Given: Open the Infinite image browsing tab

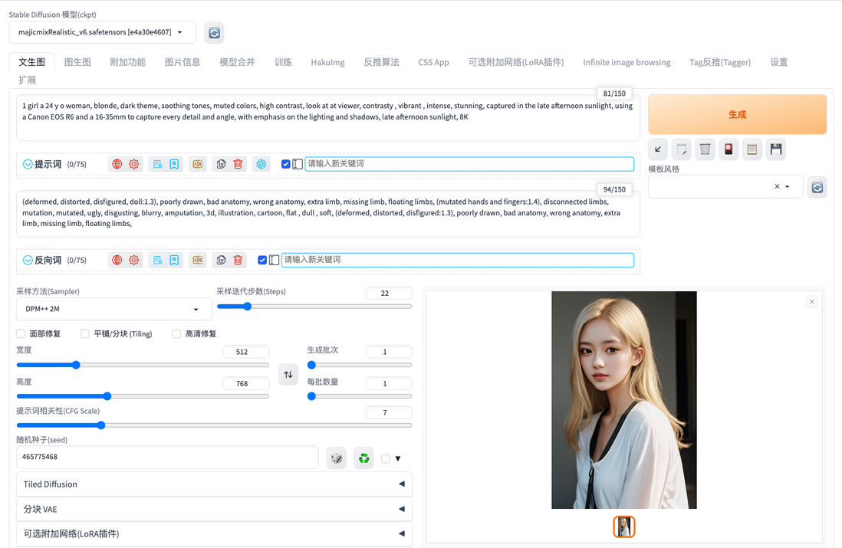Looking at the screenshot, I should point(627,61).
